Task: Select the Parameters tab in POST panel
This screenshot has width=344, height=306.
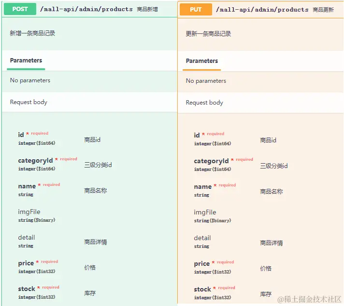Action: (x=26, y=61)
